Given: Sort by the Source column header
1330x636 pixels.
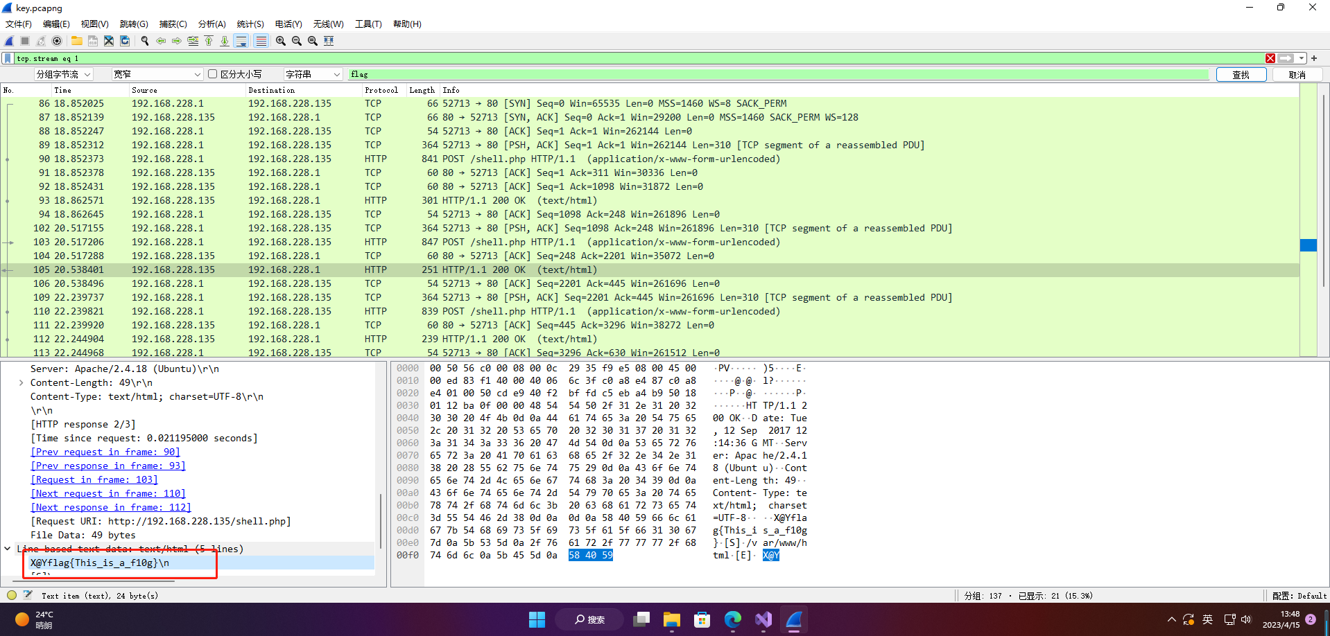Looking at the screenshot, I should click(x=187, y=90).
